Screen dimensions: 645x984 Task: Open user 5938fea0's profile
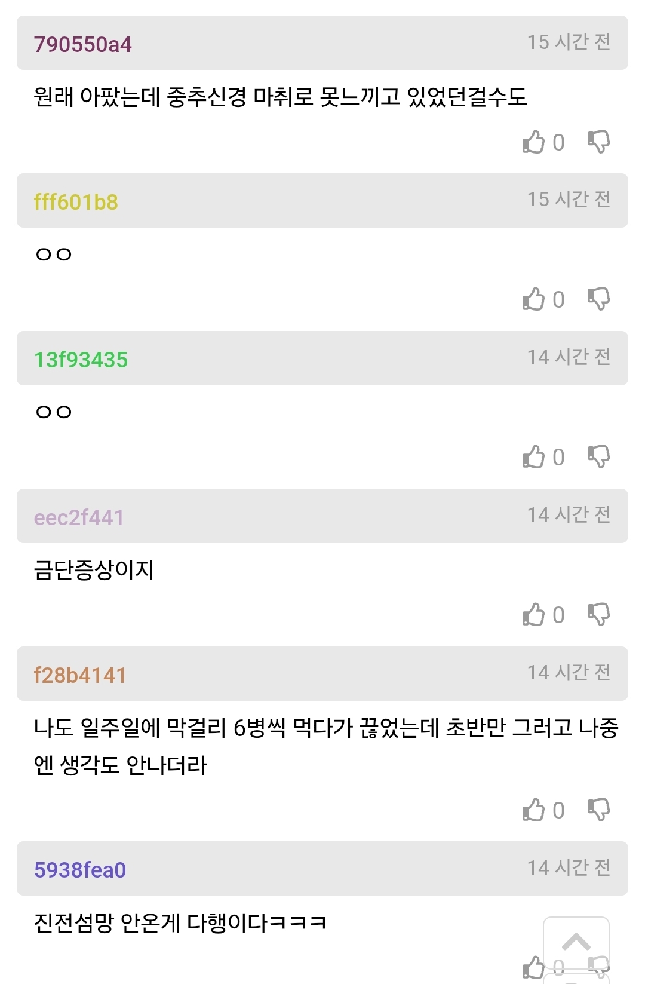click(x=80, y=870)
